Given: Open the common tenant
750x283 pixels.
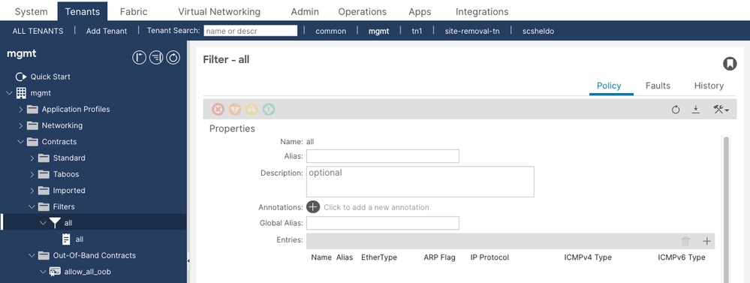Looking at the screenshot, I should click(331, 31).
